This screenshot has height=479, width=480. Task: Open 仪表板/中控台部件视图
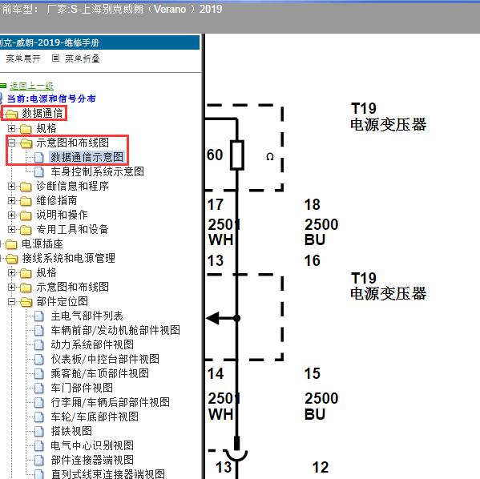click(105, 359)
